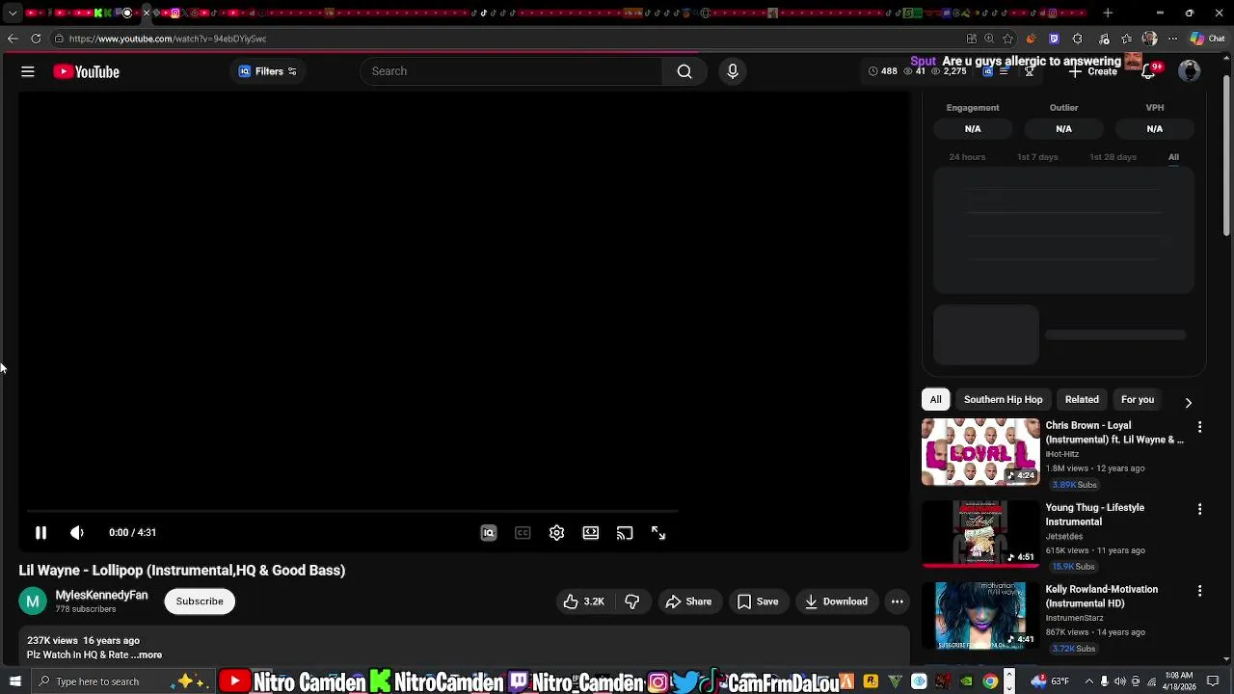Image resolution: width=1234 pixels, height=694 pixels.
Task: Save the video to a playlist
Action: 758,601
